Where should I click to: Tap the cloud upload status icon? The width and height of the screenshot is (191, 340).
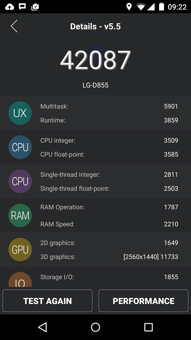point(9,7)
